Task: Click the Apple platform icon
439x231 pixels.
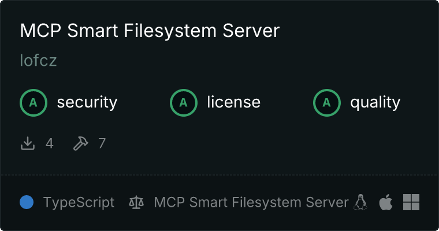Action: 386,202
